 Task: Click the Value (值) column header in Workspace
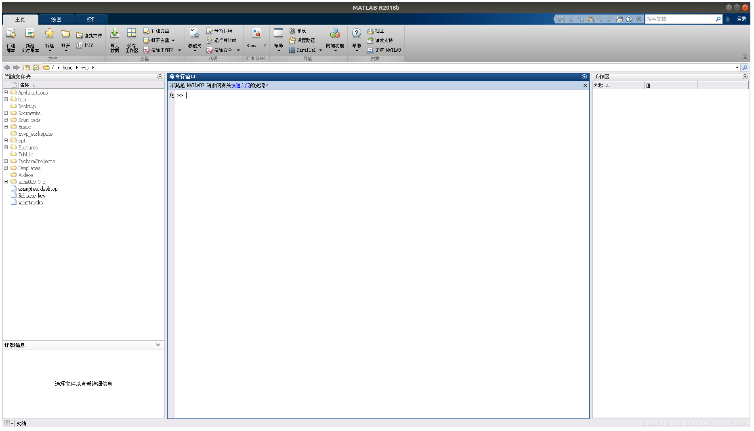(x=671, y=85)
